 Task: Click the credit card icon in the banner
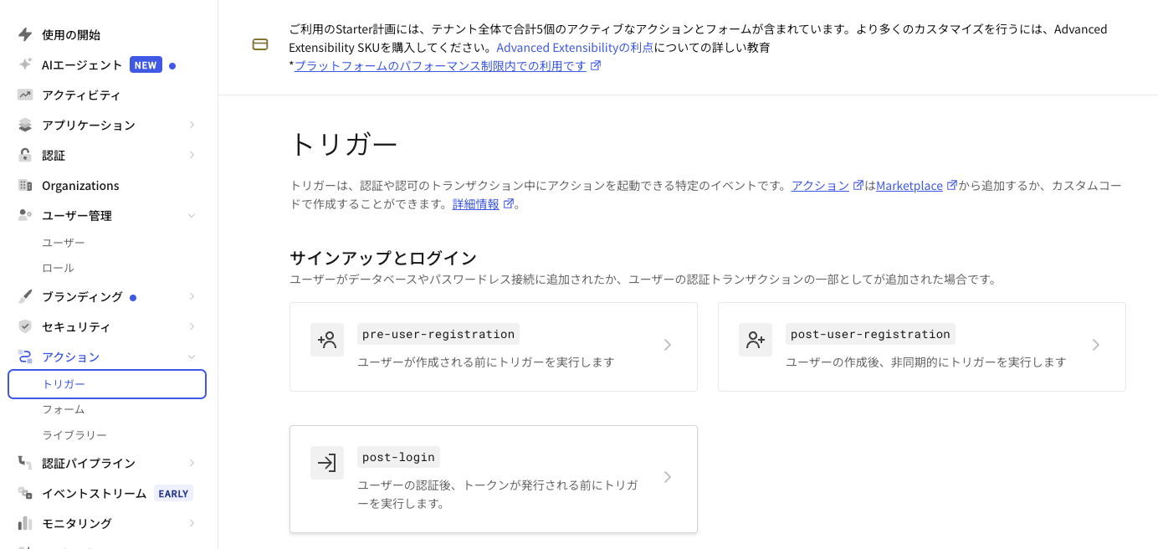(x=260, y=44)
